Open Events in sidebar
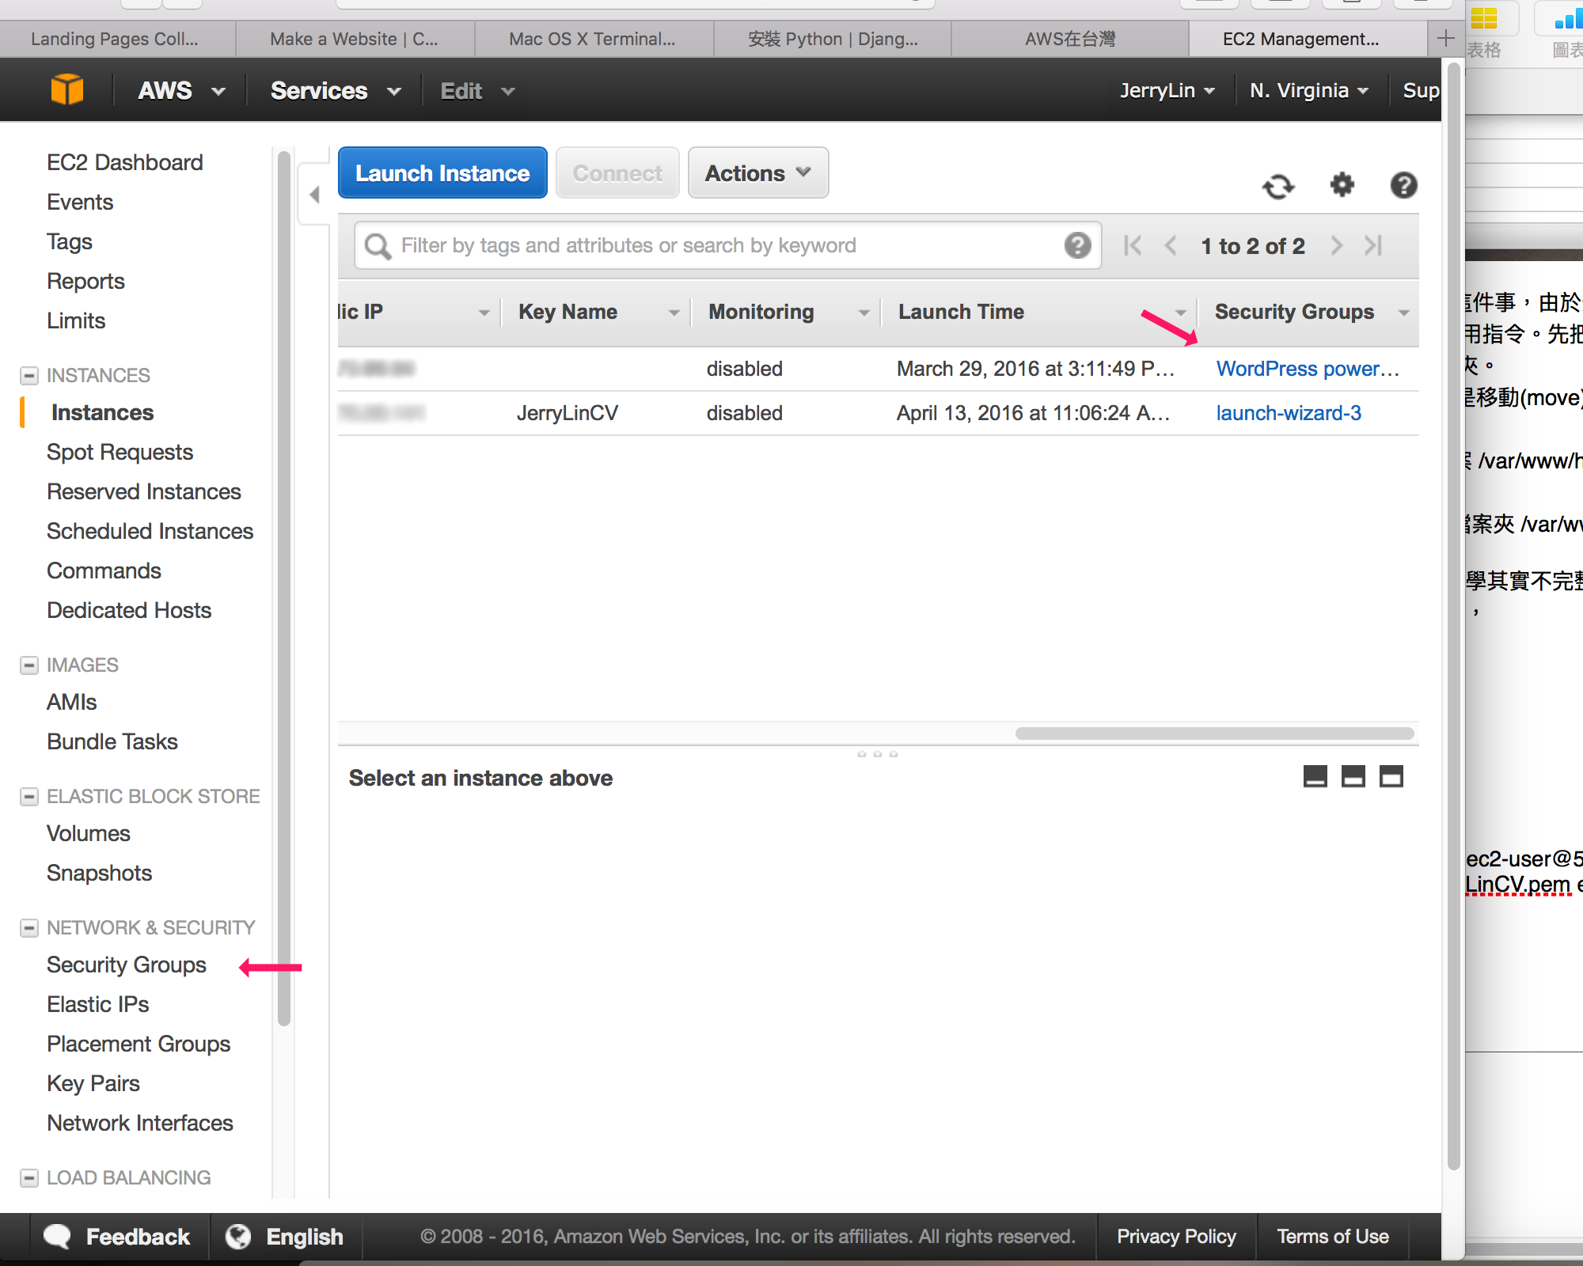Screen dimensions: 1583x1266 80,202
